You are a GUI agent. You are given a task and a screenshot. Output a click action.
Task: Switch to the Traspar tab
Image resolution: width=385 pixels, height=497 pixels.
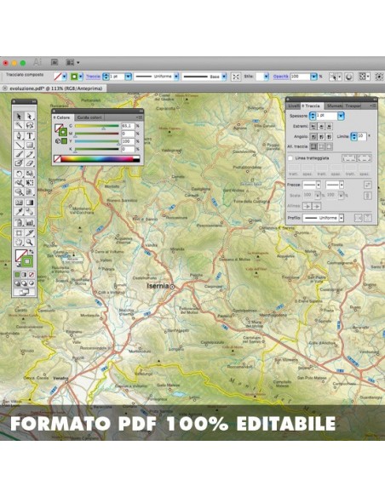[x=353, y=106]
